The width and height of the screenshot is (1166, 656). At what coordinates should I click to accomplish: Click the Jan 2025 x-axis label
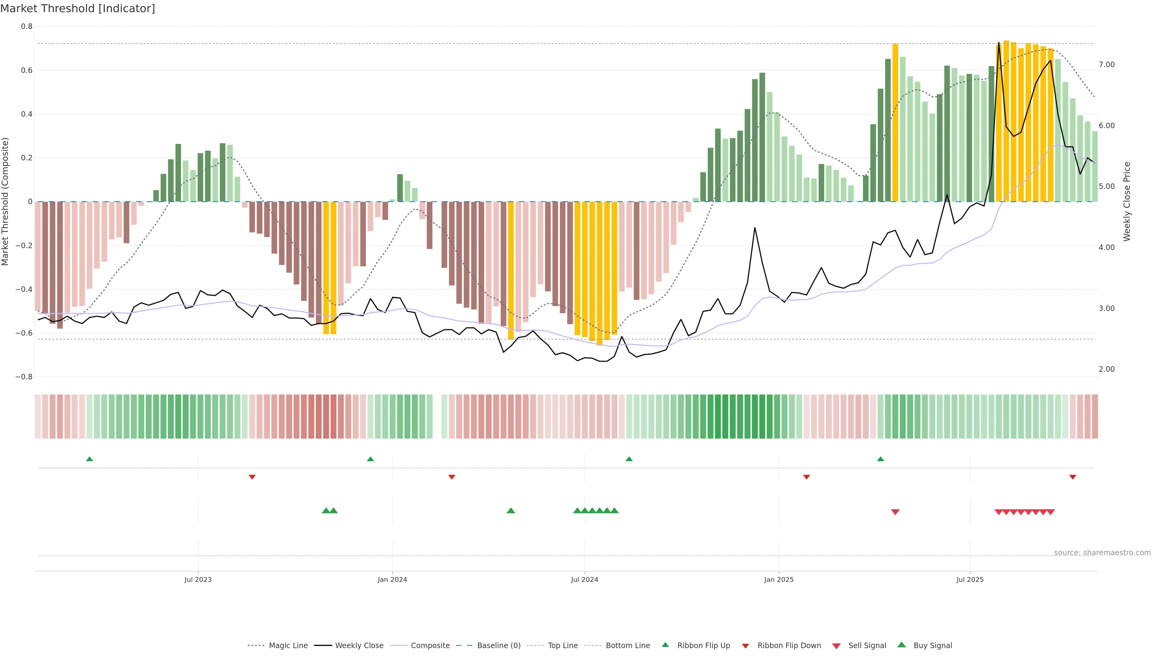point(779,579)
